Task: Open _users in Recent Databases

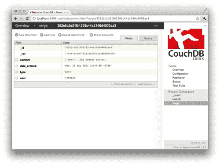Action: coord(176,95)
